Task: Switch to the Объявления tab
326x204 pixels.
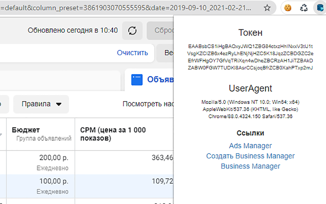Action: coord(160,80)
